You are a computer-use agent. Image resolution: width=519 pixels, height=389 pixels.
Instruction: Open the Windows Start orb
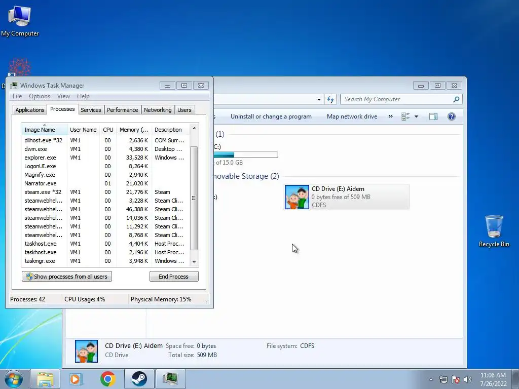click(14, 379)
